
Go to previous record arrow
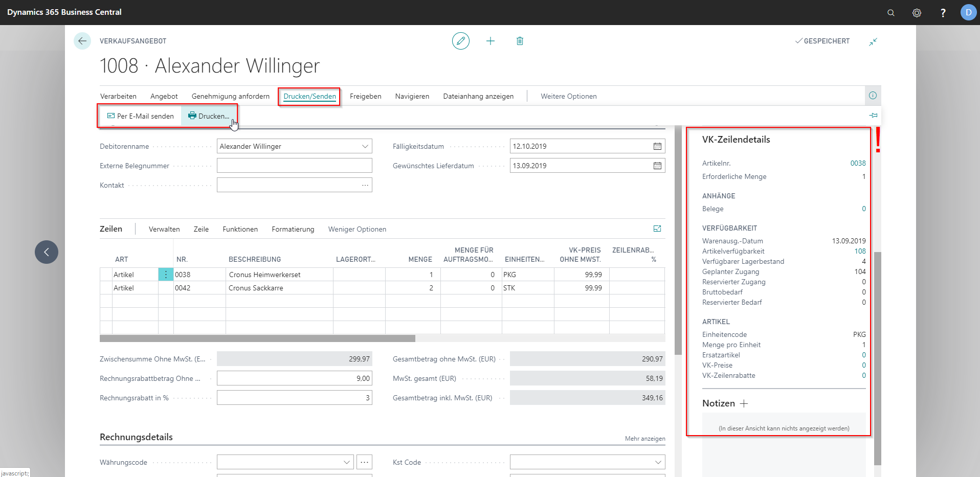click(x=47, y=252)
